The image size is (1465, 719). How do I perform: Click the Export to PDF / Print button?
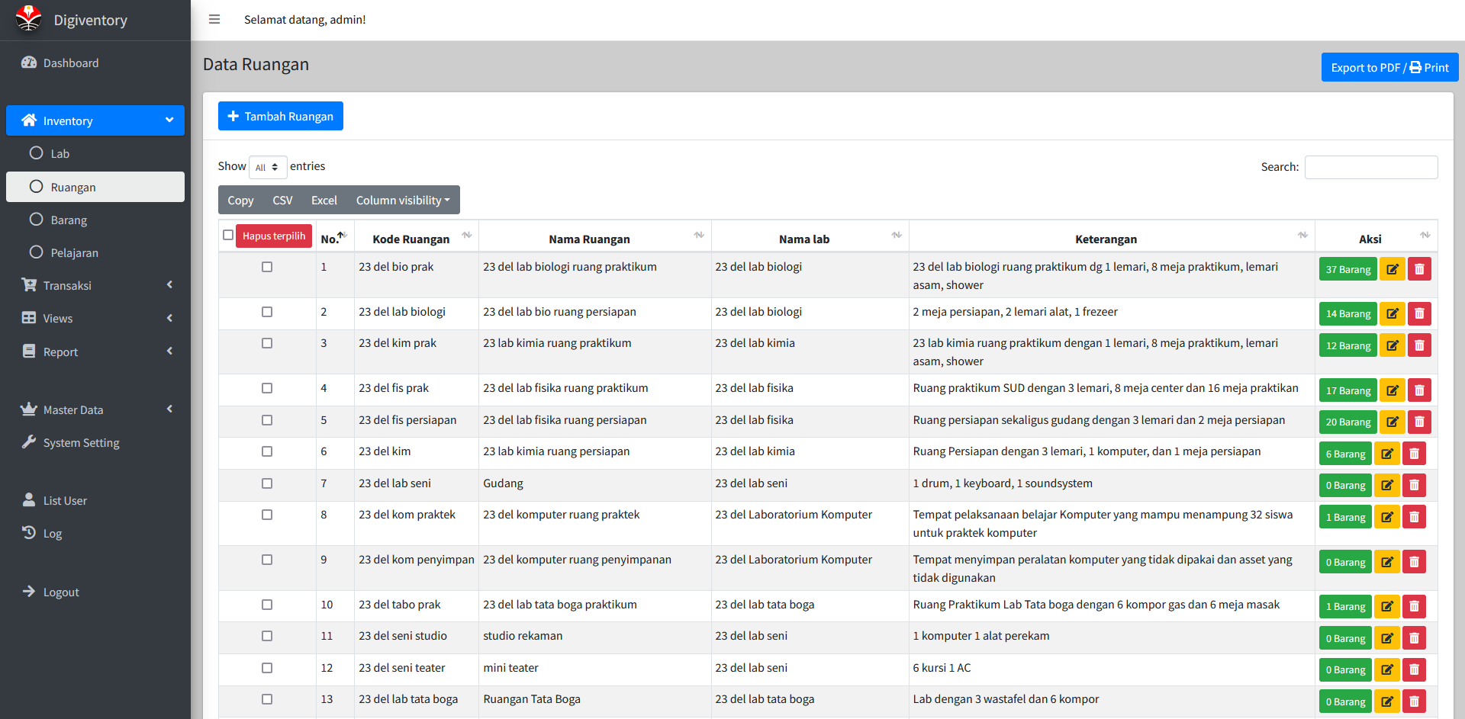1389,67
